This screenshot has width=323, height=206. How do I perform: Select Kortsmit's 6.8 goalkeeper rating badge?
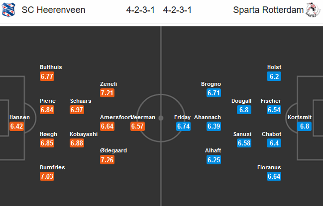[305, 127]
